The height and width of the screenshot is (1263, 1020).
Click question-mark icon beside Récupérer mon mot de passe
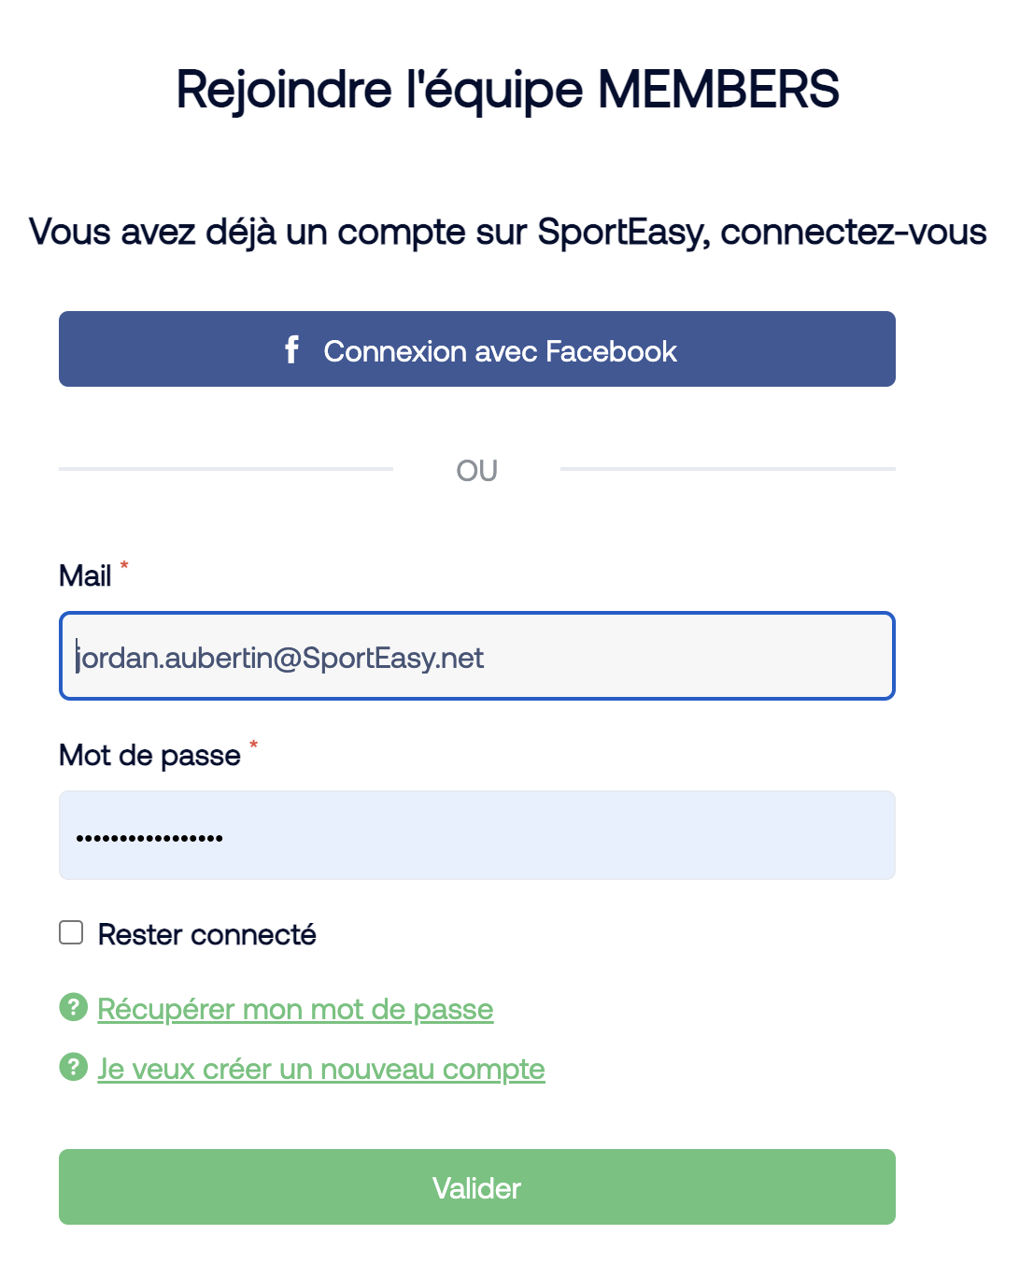click(73, 1007)
